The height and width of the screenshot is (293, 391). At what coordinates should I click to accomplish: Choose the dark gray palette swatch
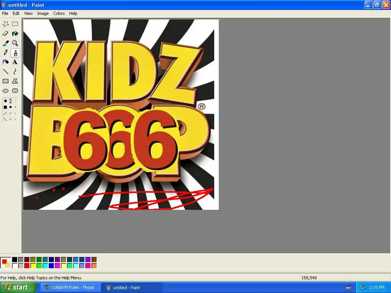click(21, 260)
